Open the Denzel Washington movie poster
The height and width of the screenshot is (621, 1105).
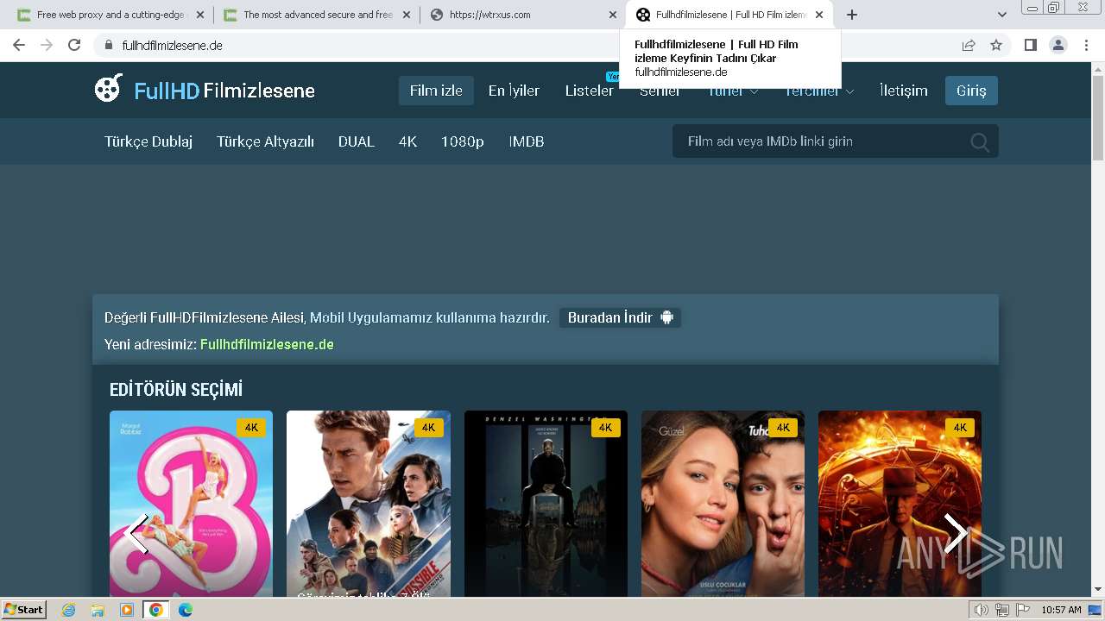[546, 504]
